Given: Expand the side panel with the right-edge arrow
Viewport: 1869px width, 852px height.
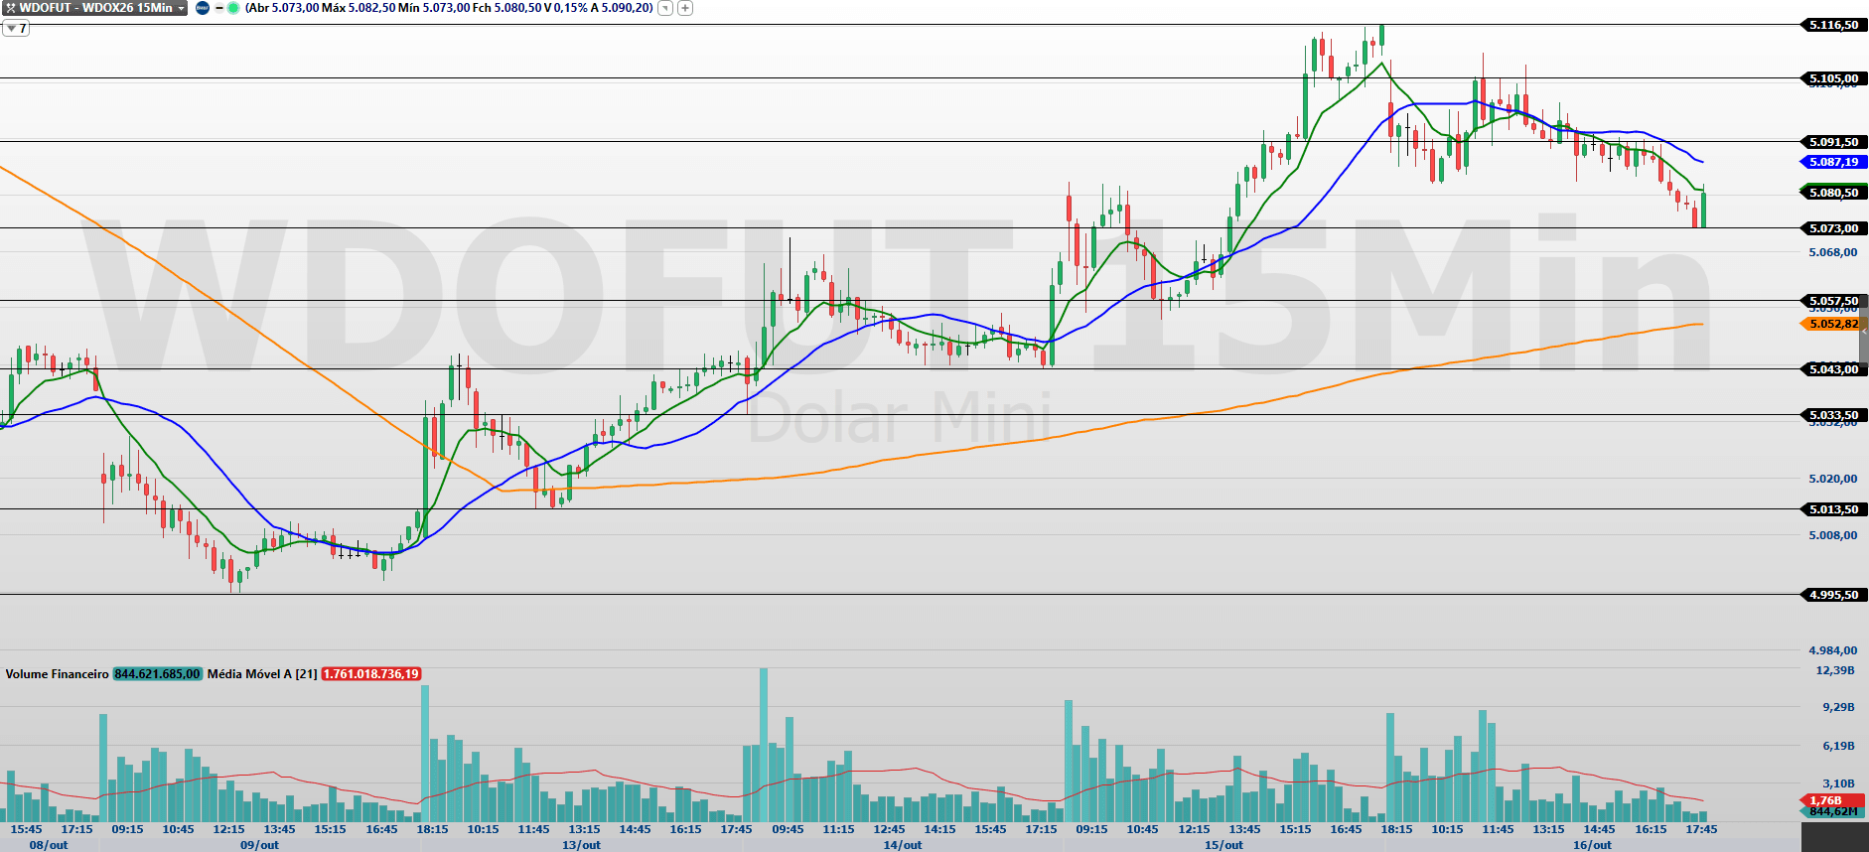Looking at the screenshot, I should coord(1864,332).
